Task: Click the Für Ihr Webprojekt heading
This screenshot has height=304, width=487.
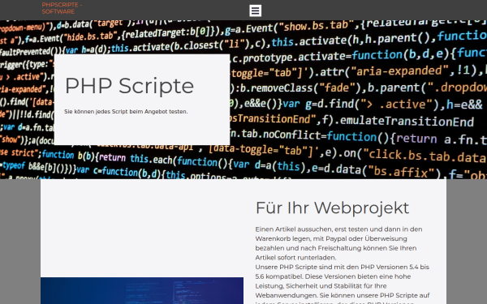Action: coord(332,208)
